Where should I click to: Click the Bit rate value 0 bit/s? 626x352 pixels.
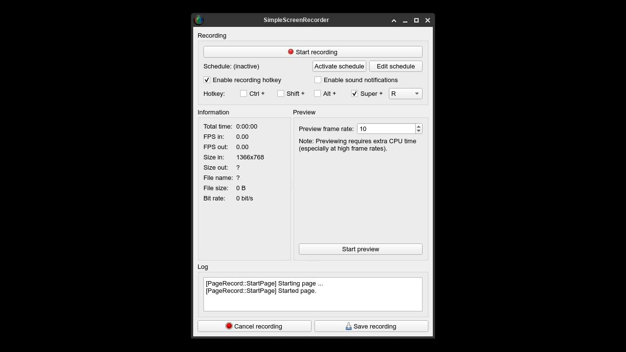(x=245, y=198)
